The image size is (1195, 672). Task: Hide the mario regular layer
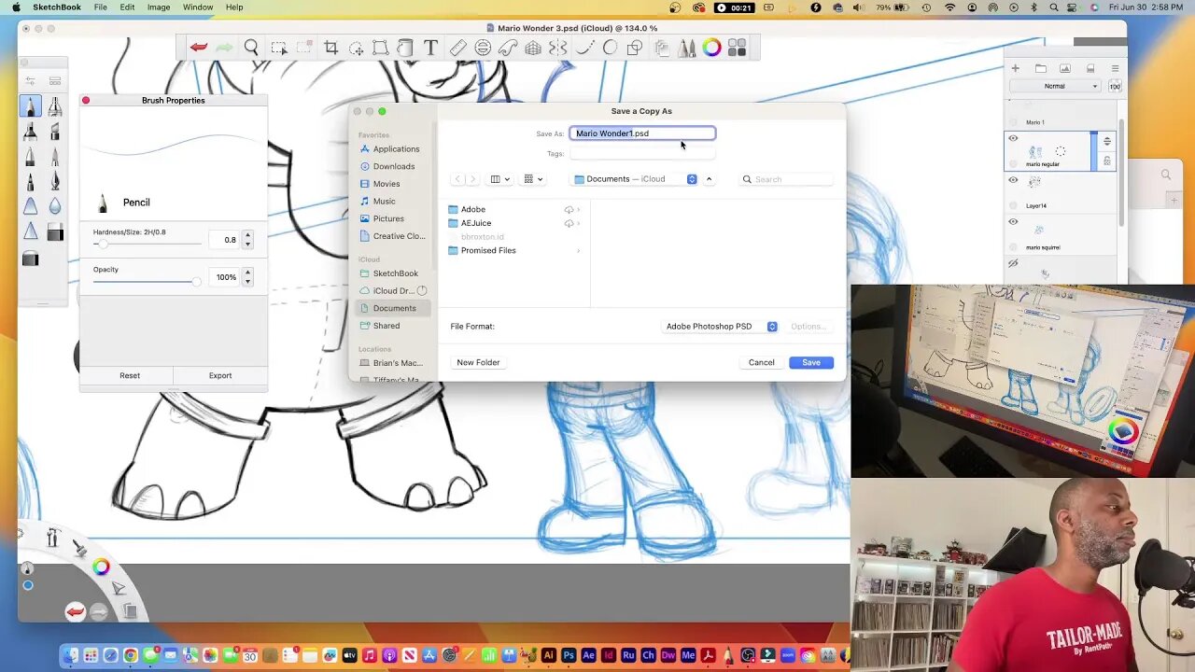tap(1013, 138)
